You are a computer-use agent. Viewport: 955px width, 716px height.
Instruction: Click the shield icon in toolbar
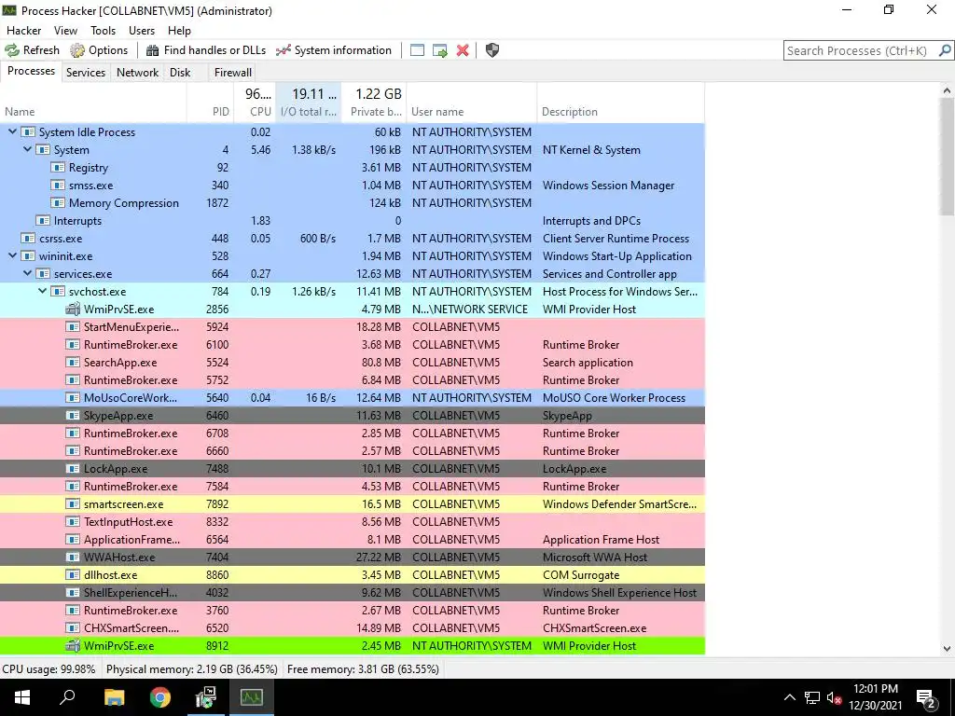pyautogui.click(x=492, y=50)
